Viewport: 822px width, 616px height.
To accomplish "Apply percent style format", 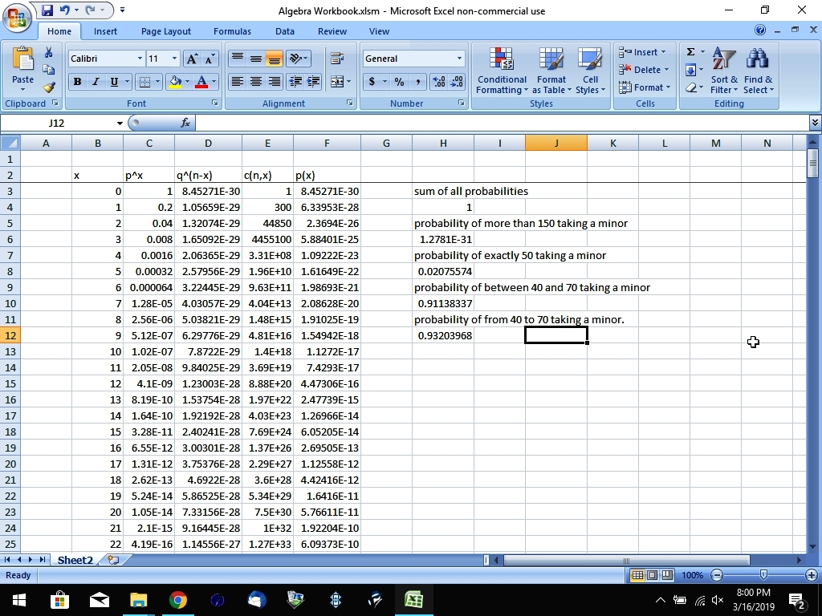I will [400, 81].
